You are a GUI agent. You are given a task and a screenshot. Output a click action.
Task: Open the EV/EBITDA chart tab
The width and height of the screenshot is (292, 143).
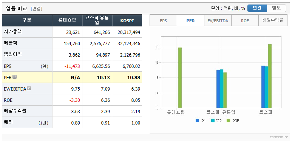click(218, 21)
